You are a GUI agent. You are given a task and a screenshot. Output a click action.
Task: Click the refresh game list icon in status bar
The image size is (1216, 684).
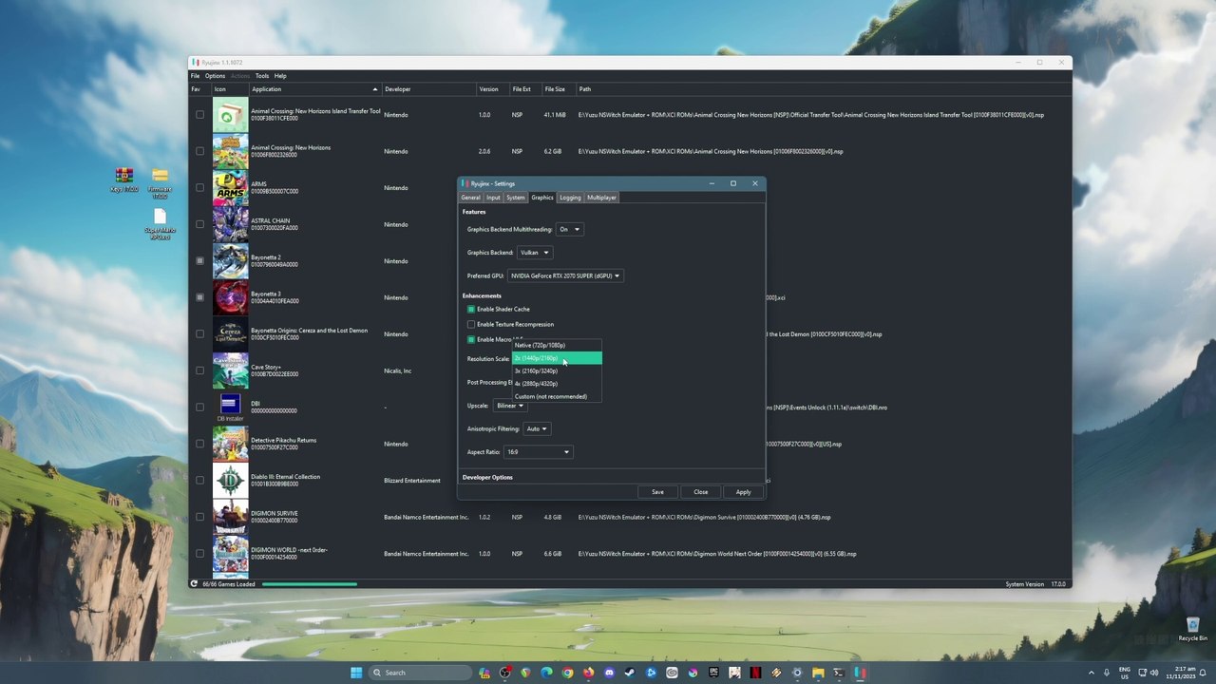pyautogui.click(x=194, y=584)
